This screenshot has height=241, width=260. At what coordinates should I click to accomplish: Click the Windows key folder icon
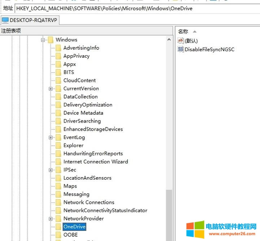(x=51, y=40)
